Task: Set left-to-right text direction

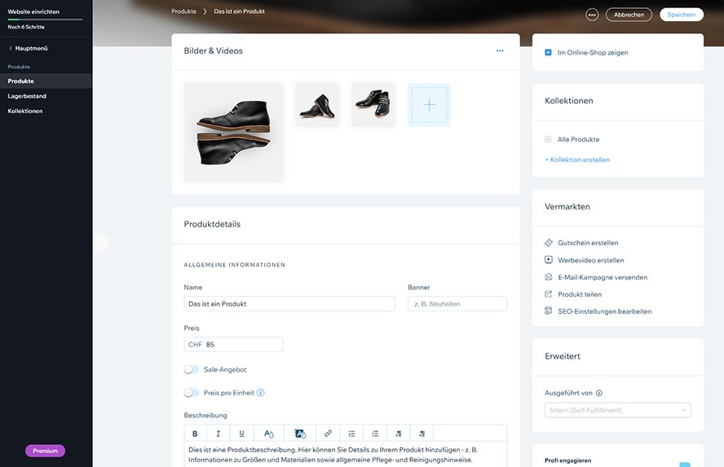Action: point(398,434)
